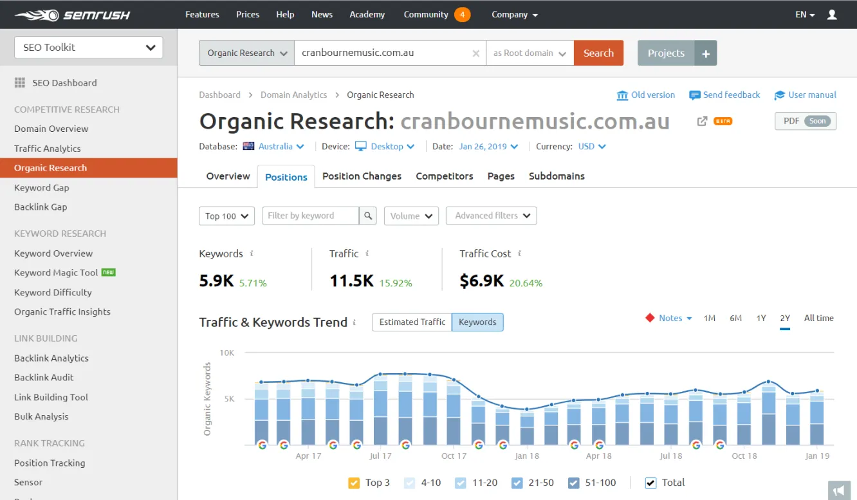
Task: Open the Features menu
Action: [x=202, y=14]
